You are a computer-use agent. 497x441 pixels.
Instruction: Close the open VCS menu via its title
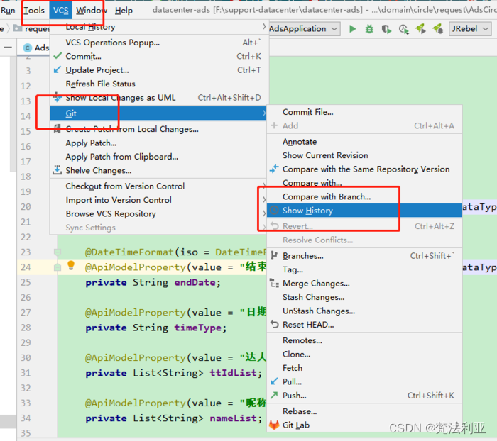coord(60,11)
